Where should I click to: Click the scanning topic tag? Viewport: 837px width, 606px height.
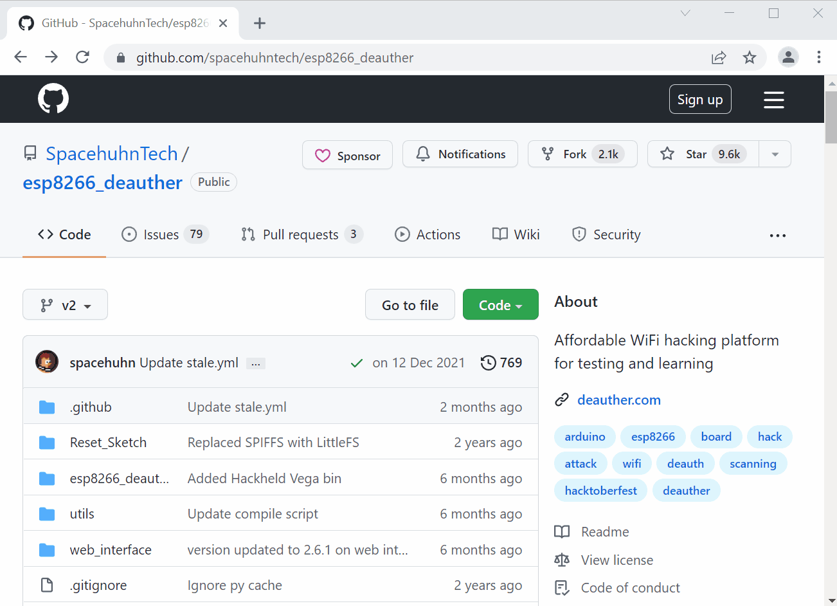[x=753, y=464]
